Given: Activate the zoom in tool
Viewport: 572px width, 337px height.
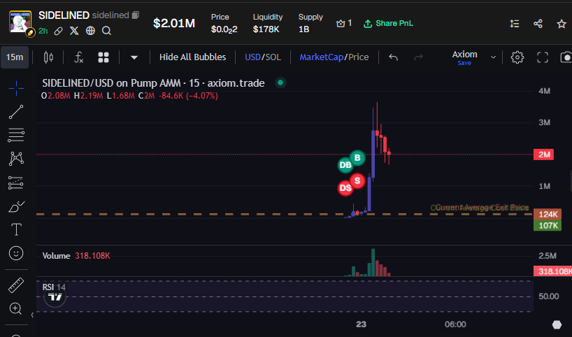Looking at the screenshot, I should coord(16,308).
